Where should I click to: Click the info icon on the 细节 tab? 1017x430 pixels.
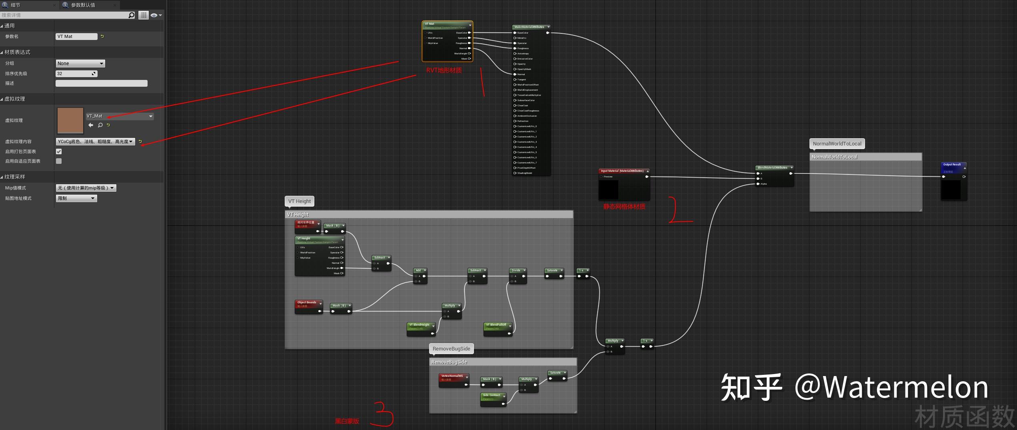click(x=5, y=5)
